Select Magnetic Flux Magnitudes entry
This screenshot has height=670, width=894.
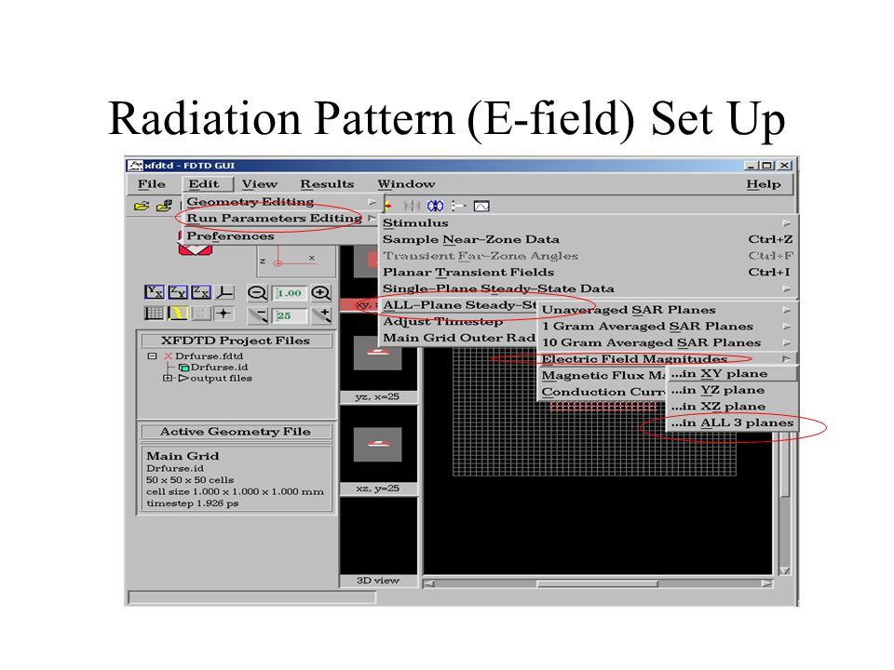(x=603, y=375)
